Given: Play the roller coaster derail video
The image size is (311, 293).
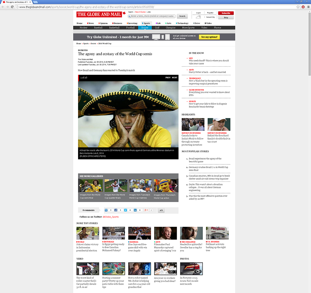Looking at the screenshot, I should 88,269.
